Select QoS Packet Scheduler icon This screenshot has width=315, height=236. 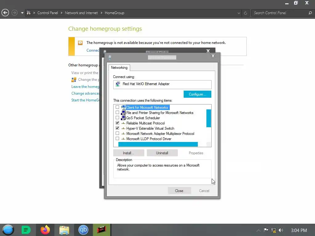[x=123, y=118]
